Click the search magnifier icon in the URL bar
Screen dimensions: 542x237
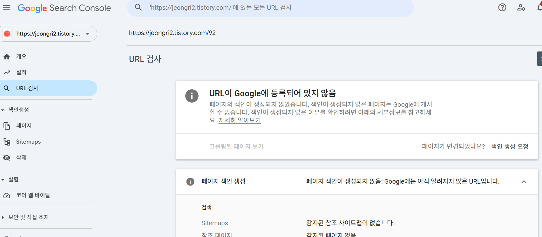(x=138, y=7)
